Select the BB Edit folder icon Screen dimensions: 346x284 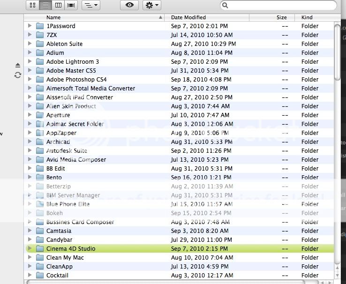pos(40,168)
